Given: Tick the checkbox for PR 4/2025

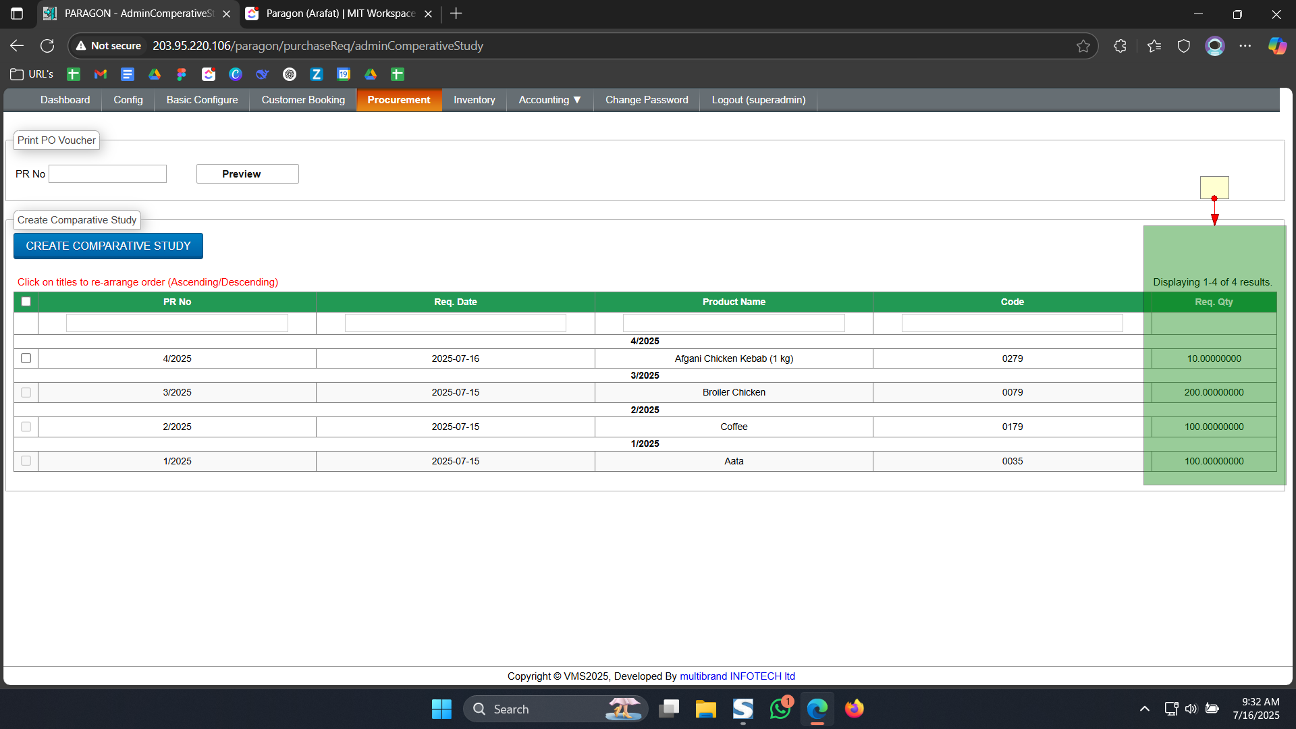Looking at the screenshot, I should pyautogui.click(x=26, y=358).
